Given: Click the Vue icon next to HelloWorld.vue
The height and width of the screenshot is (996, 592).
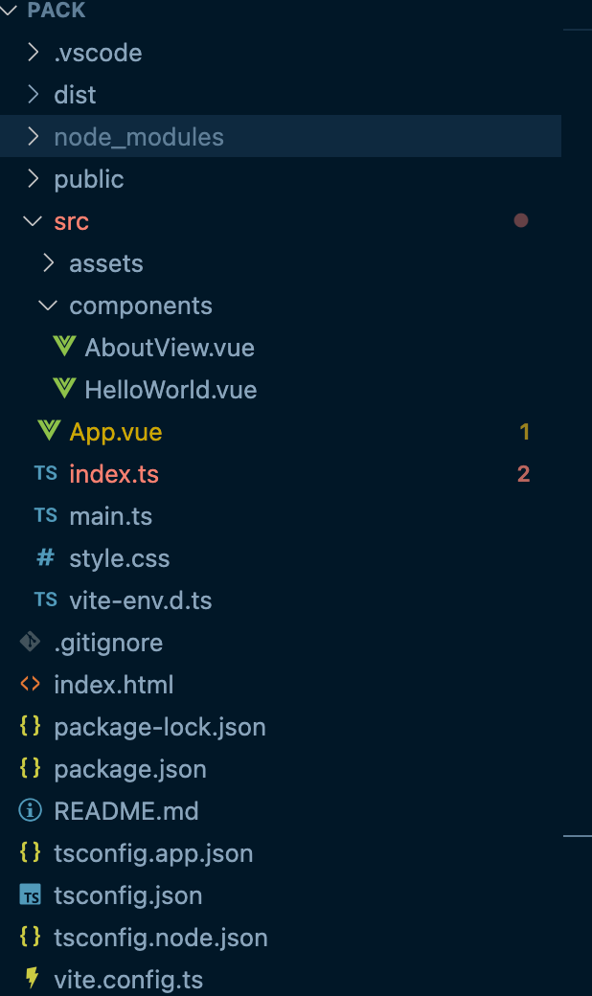Looking at the screenshot, I should pos(64,389).
